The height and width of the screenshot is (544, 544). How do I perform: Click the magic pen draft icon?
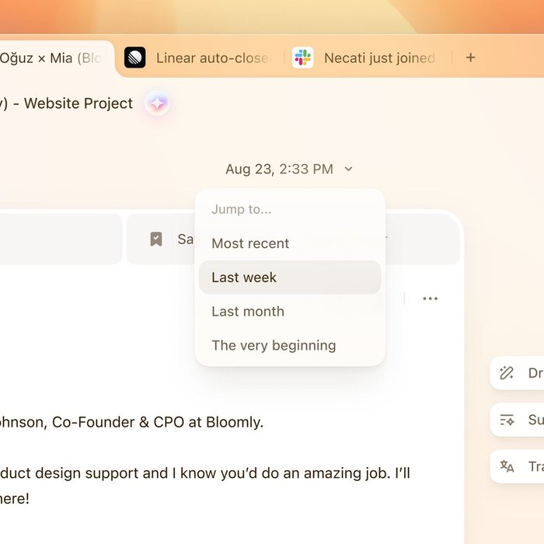(x=507, y=373)
